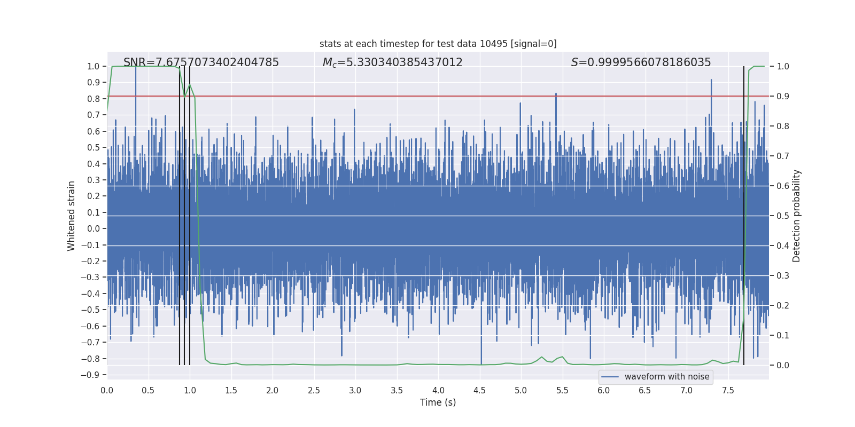The image size is (855, 427).
Task: Click the black vertical marker near 7.7 s
Action: click(744, 216)
